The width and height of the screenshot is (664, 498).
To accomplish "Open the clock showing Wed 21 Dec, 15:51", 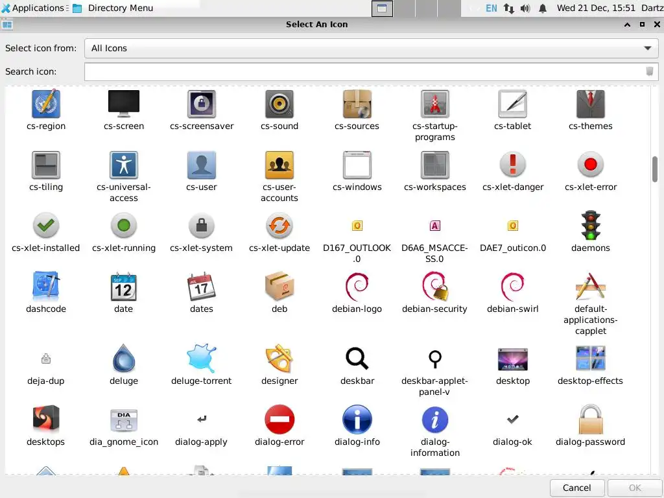I will pyautogui.click(x=596, y=8).
